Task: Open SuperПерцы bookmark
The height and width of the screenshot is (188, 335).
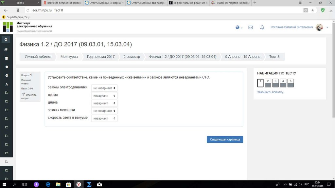Action: click(16, 17)
